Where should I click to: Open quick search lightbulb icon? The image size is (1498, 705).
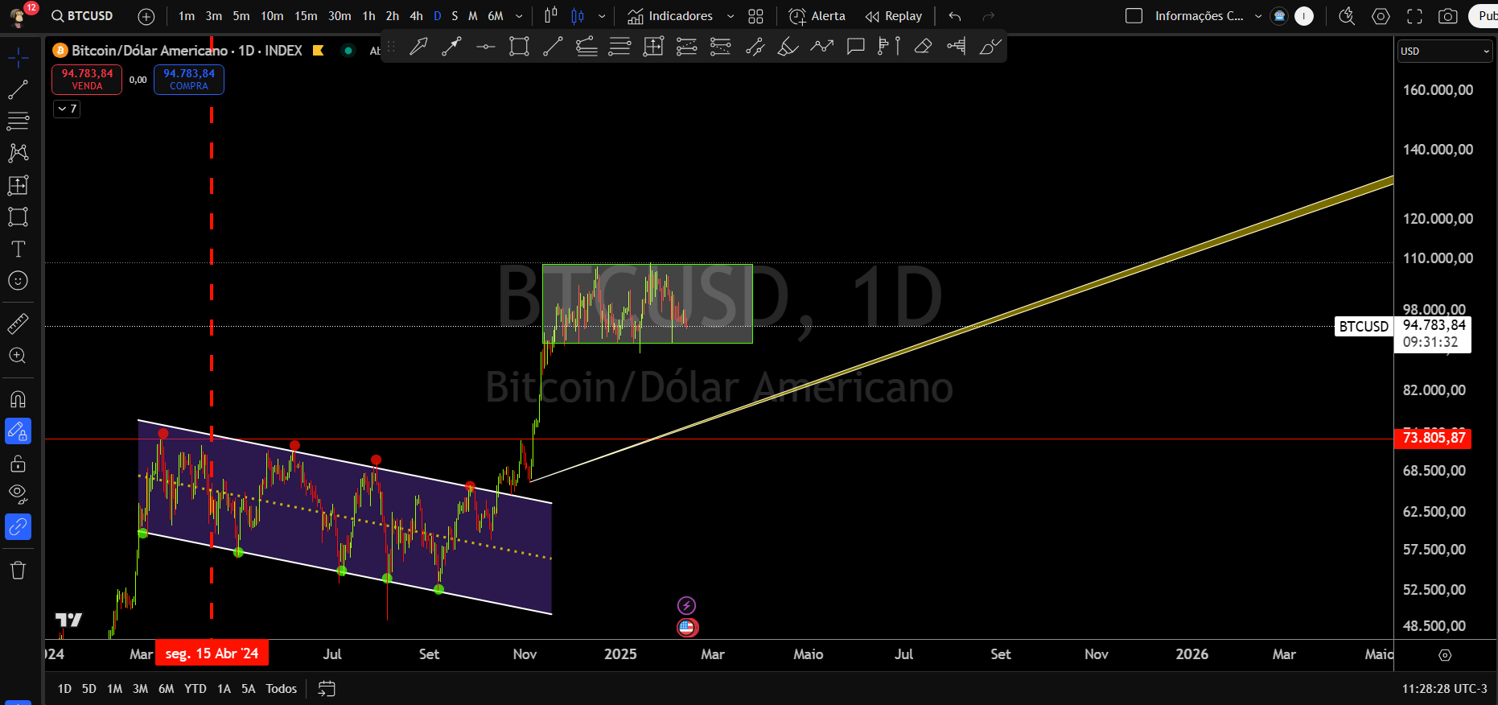pyautogui.click(x=1347, y=16)
